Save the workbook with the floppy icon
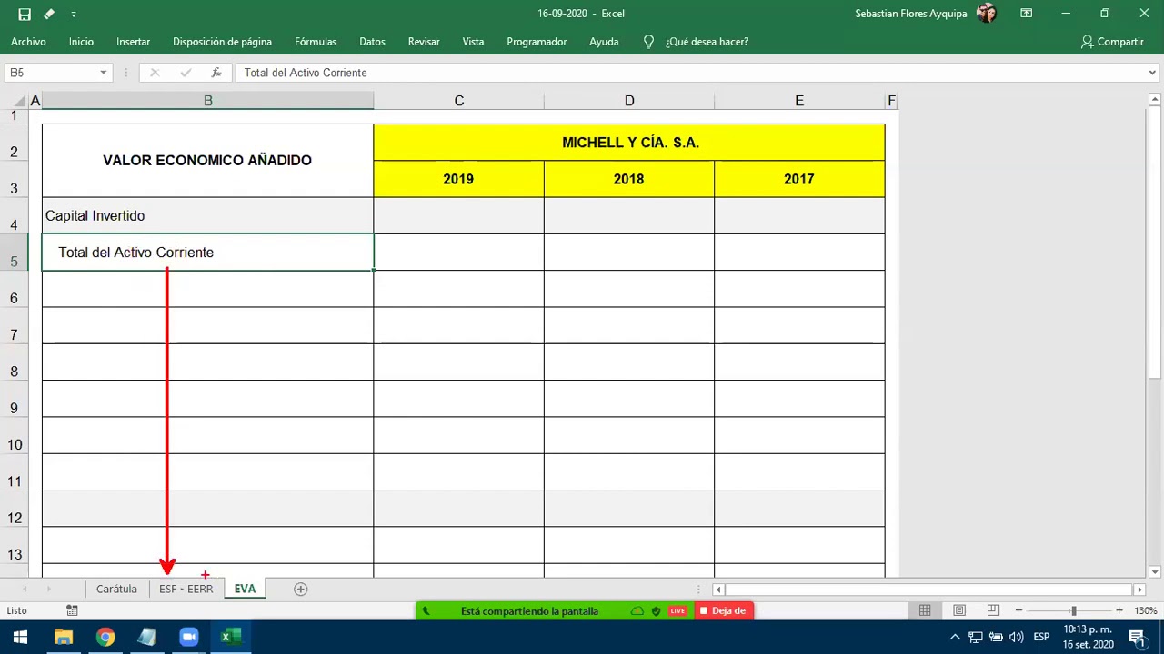Image resolution: width=1164 pixels, height=654 pixels. (x=25, y=14)
